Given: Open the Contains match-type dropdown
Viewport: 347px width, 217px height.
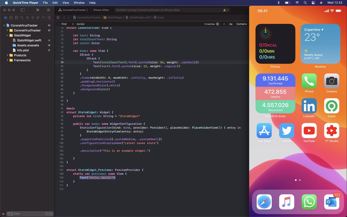Looking at the screenshot, I should (x=241, y=24).
